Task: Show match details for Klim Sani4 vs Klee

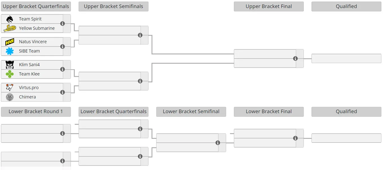Action: tap(63, 69)
